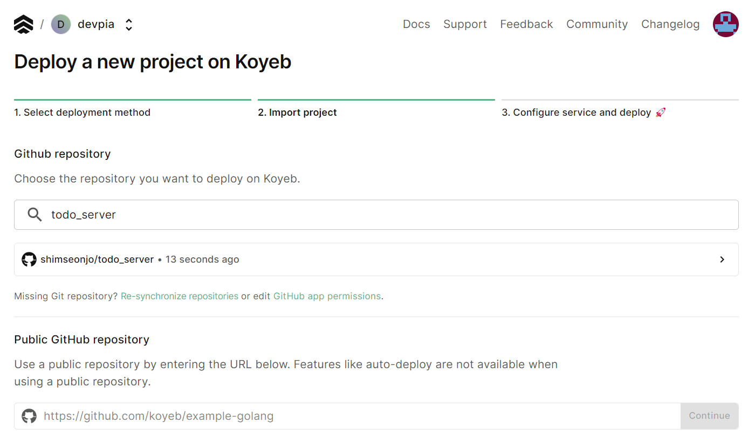Go to the Feedback page

coord(526,24)
